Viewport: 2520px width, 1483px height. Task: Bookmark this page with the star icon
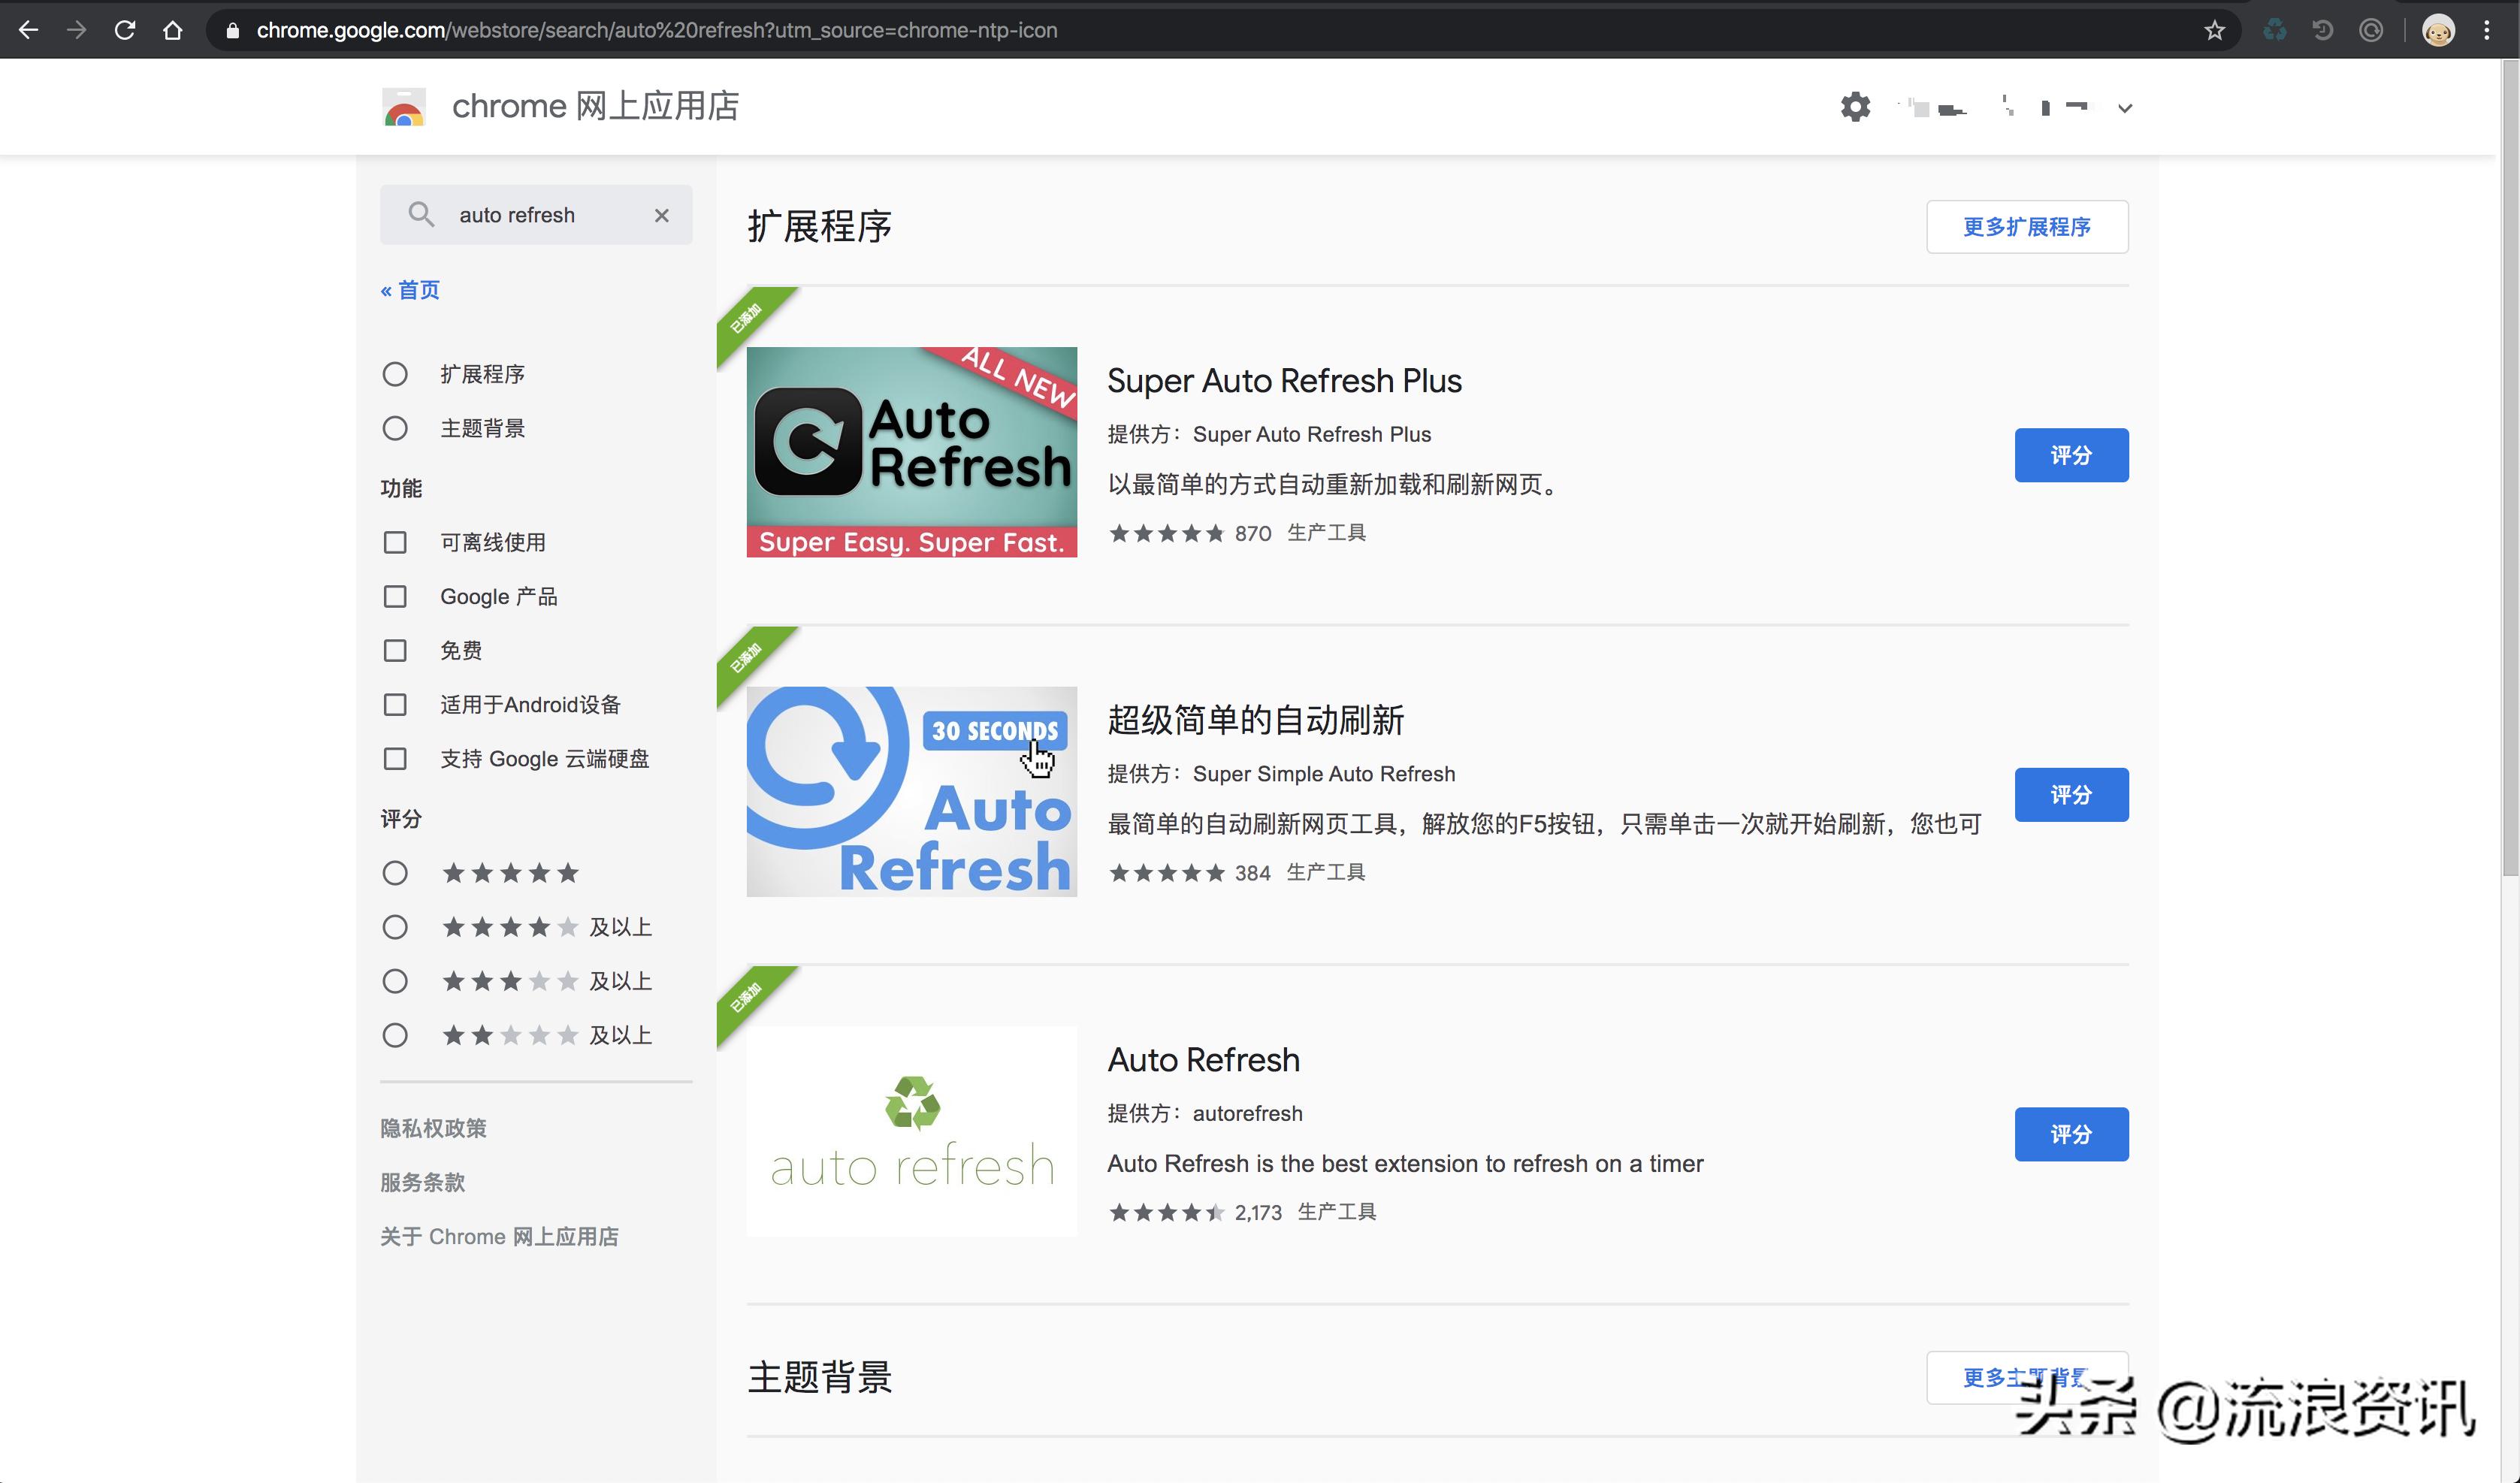point(2214,30)
